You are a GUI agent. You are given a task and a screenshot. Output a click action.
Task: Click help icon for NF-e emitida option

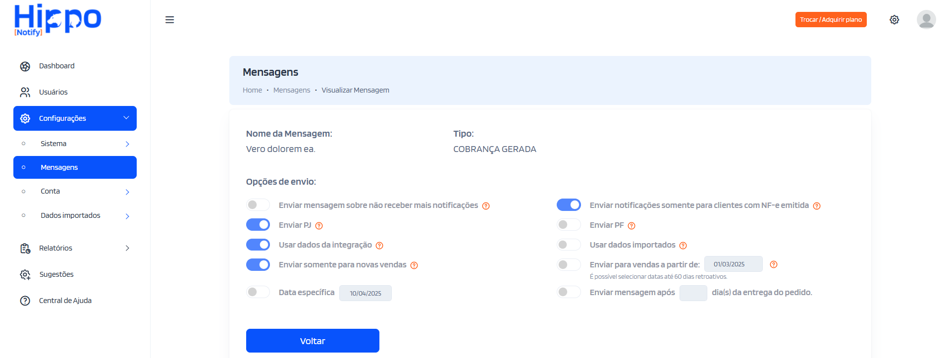[817, 206]
